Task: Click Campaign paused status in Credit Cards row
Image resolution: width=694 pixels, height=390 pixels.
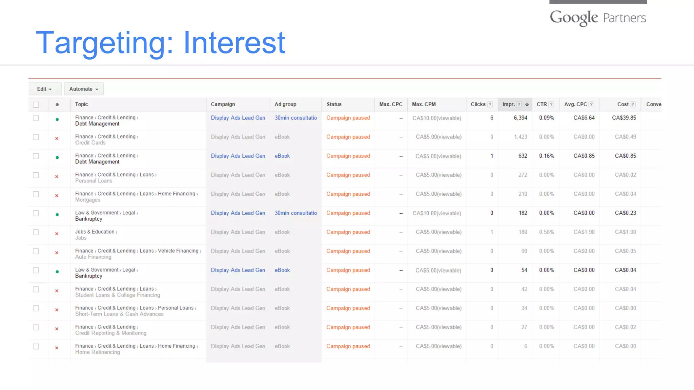Action: [348, 137]
